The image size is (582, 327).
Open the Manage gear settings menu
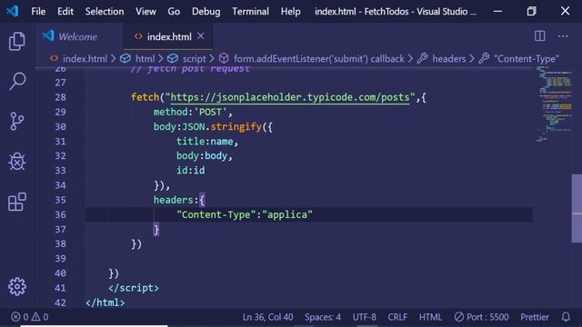[17, 286]
